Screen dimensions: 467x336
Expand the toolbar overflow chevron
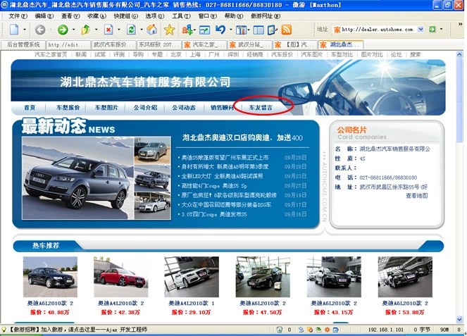click(x=460, y=24)
